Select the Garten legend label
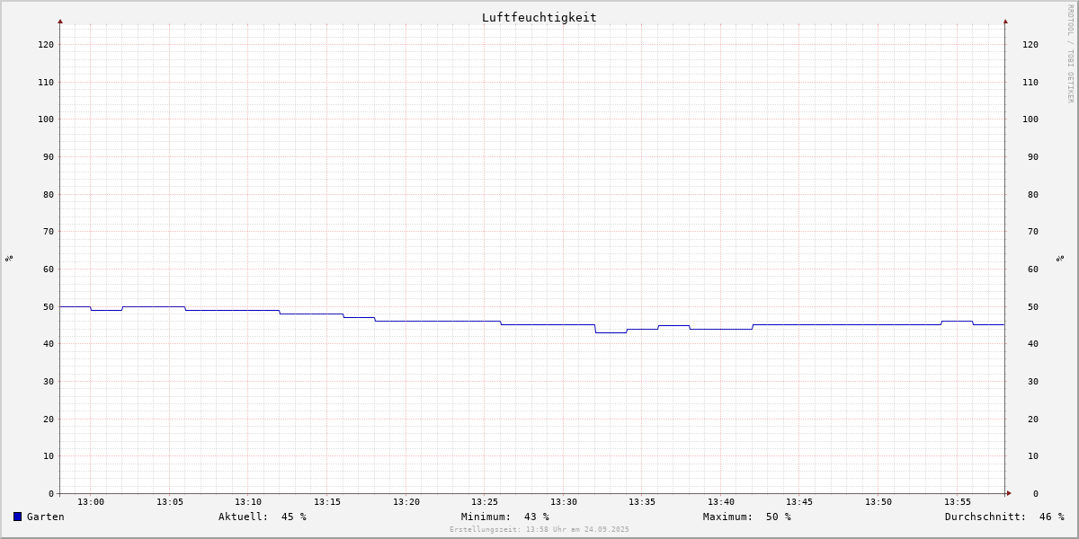 tap(45, 517)
